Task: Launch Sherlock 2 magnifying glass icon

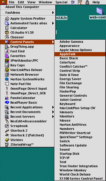Action: (x=7, y=131)
